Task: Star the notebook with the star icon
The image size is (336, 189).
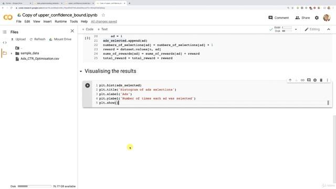Action: tap(103, 15)
